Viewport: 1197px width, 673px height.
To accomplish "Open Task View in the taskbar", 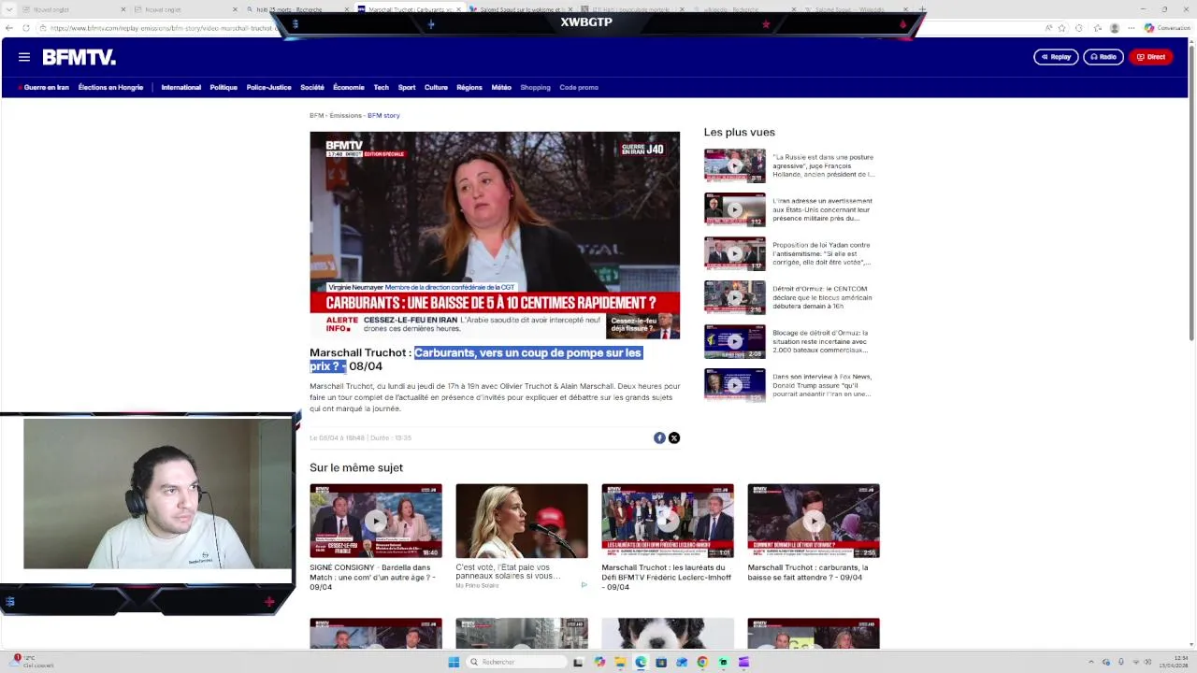I will pyautogui.click(x=578, y=662).
